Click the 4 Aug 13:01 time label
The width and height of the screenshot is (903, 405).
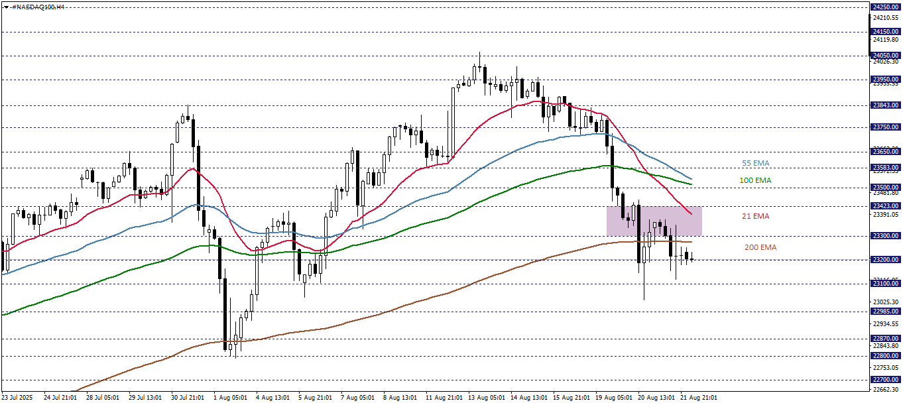[272, 398]
